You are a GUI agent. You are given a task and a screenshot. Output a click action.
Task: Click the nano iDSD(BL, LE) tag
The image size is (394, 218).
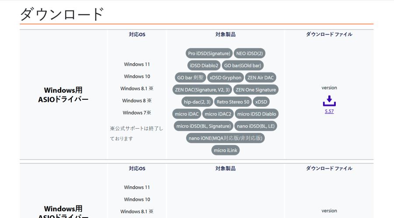coord(256,126)
